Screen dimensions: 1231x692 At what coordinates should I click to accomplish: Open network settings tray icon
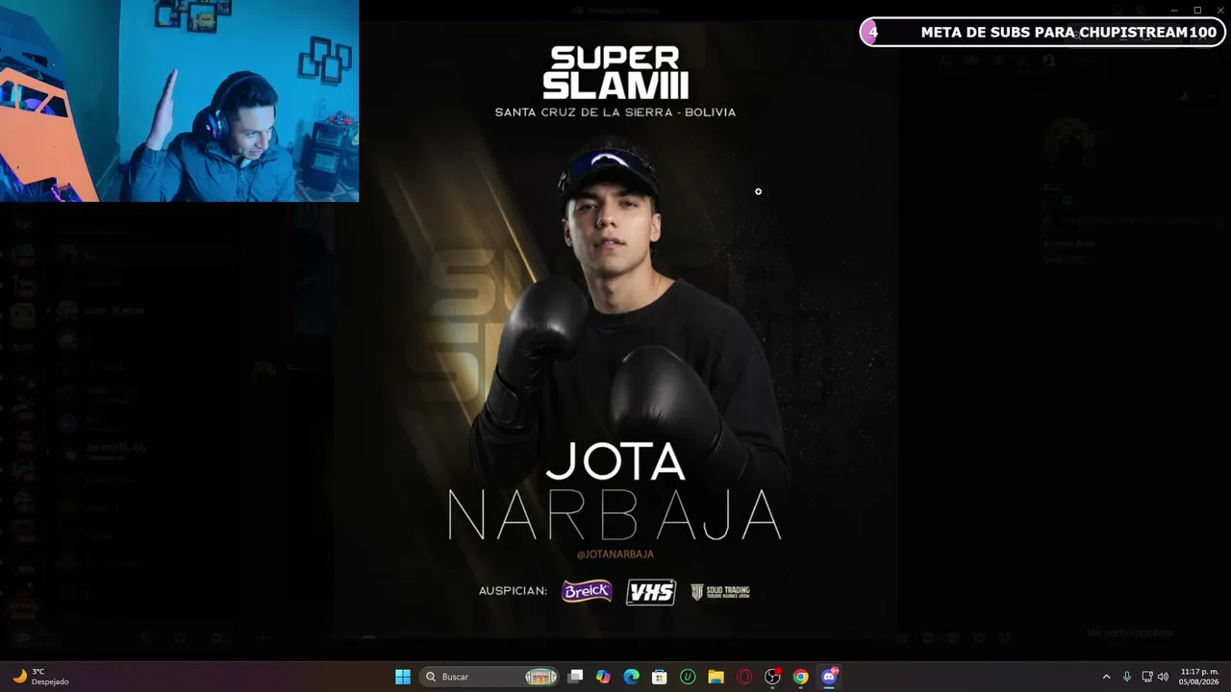pyautogui.click(x=1146, y=677)
